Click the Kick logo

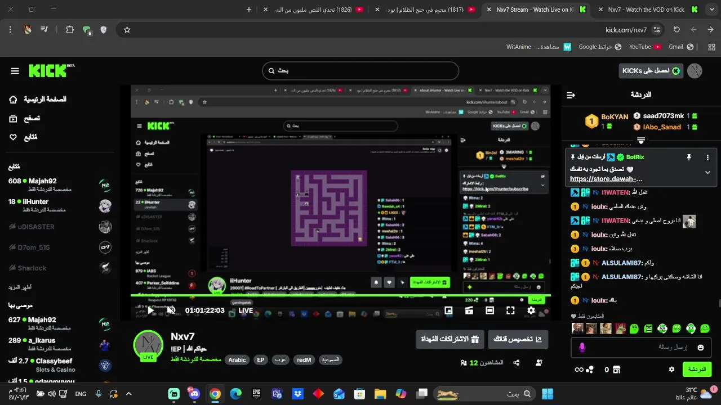[51, 70]
